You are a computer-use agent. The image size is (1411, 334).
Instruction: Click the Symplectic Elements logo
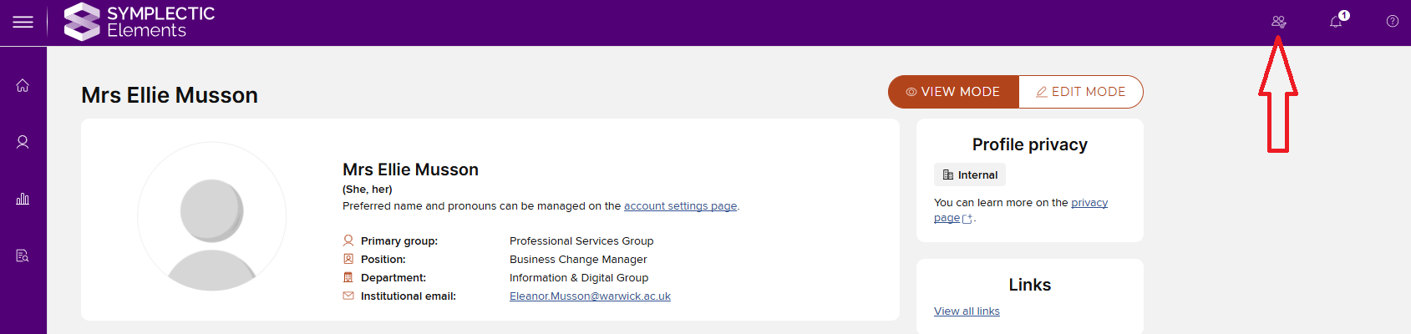[x=140, y=23]
